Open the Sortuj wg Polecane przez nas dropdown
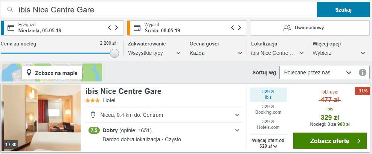The width and height of the screenshot is (372, 154). [318, 72]
